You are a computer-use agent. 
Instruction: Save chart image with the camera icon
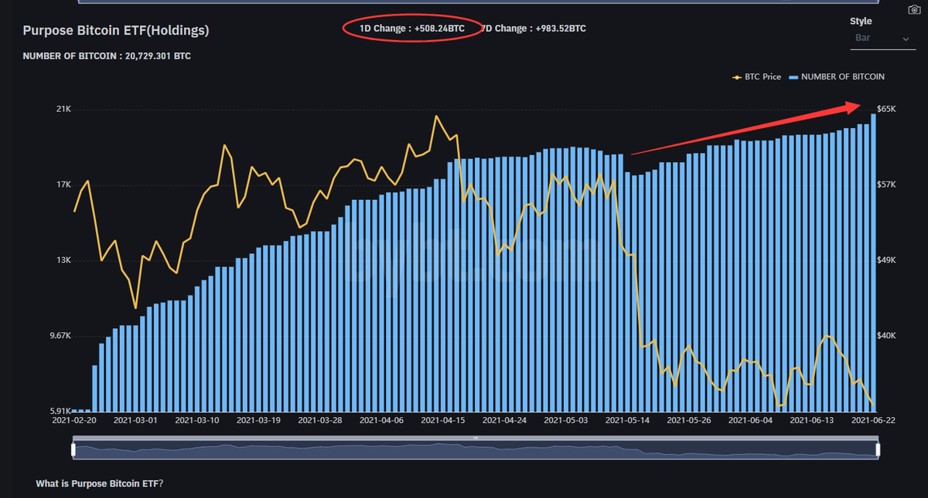[913, 8]
